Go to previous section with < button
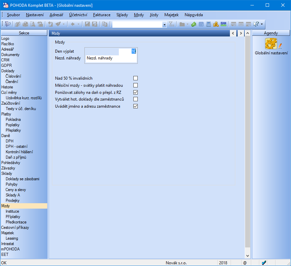Viewport: 291px width, 266px height. point(233,33)
